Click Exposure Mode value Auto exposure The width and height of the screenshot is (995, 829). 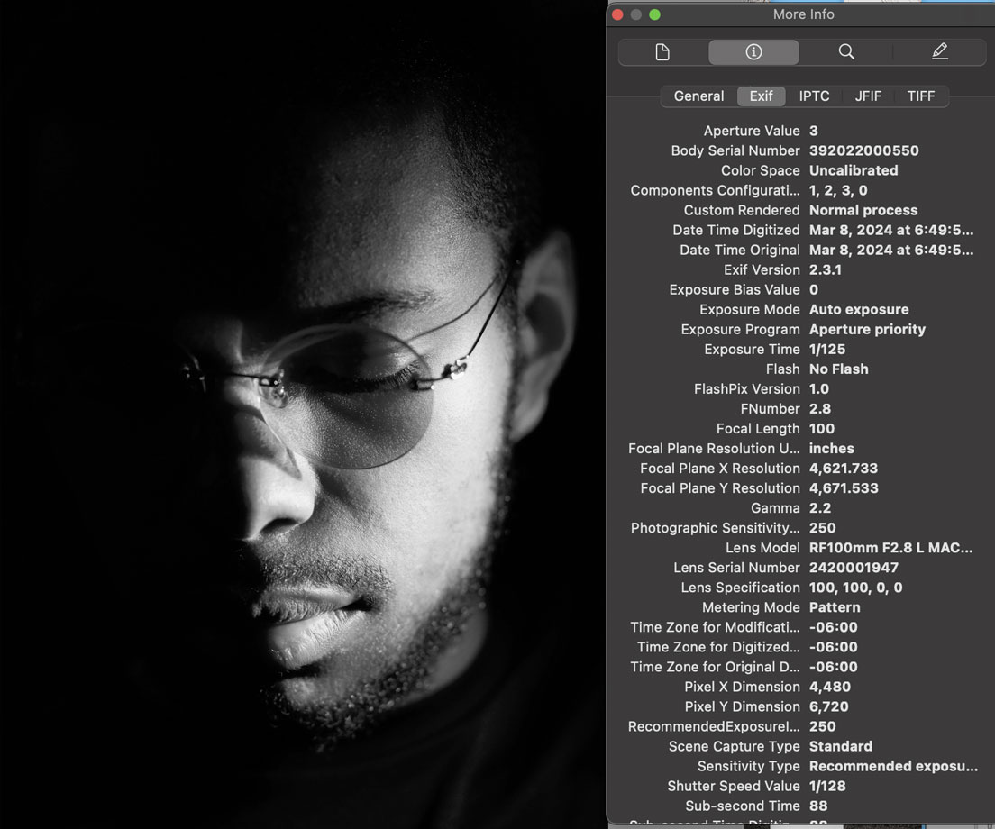click(859, 310)
